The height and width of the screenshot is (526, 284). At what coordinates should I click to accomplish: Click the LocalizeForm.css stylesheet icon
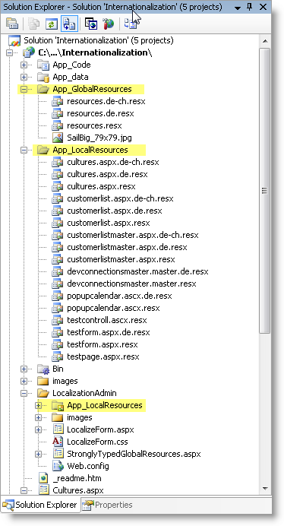click(x=58, y=442)
